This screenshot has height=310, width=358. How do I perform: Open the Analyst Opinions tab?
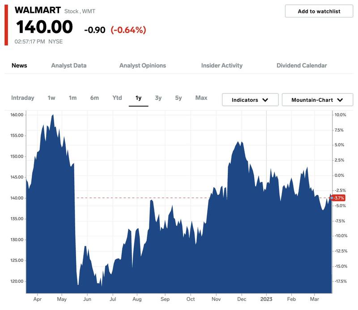tap(143, 66)
